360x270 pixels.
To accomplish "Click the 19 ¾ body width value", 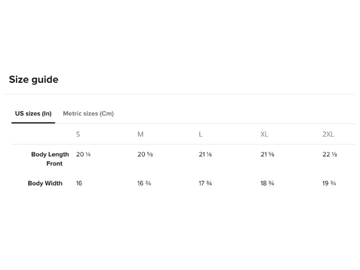I will [329, 183].
